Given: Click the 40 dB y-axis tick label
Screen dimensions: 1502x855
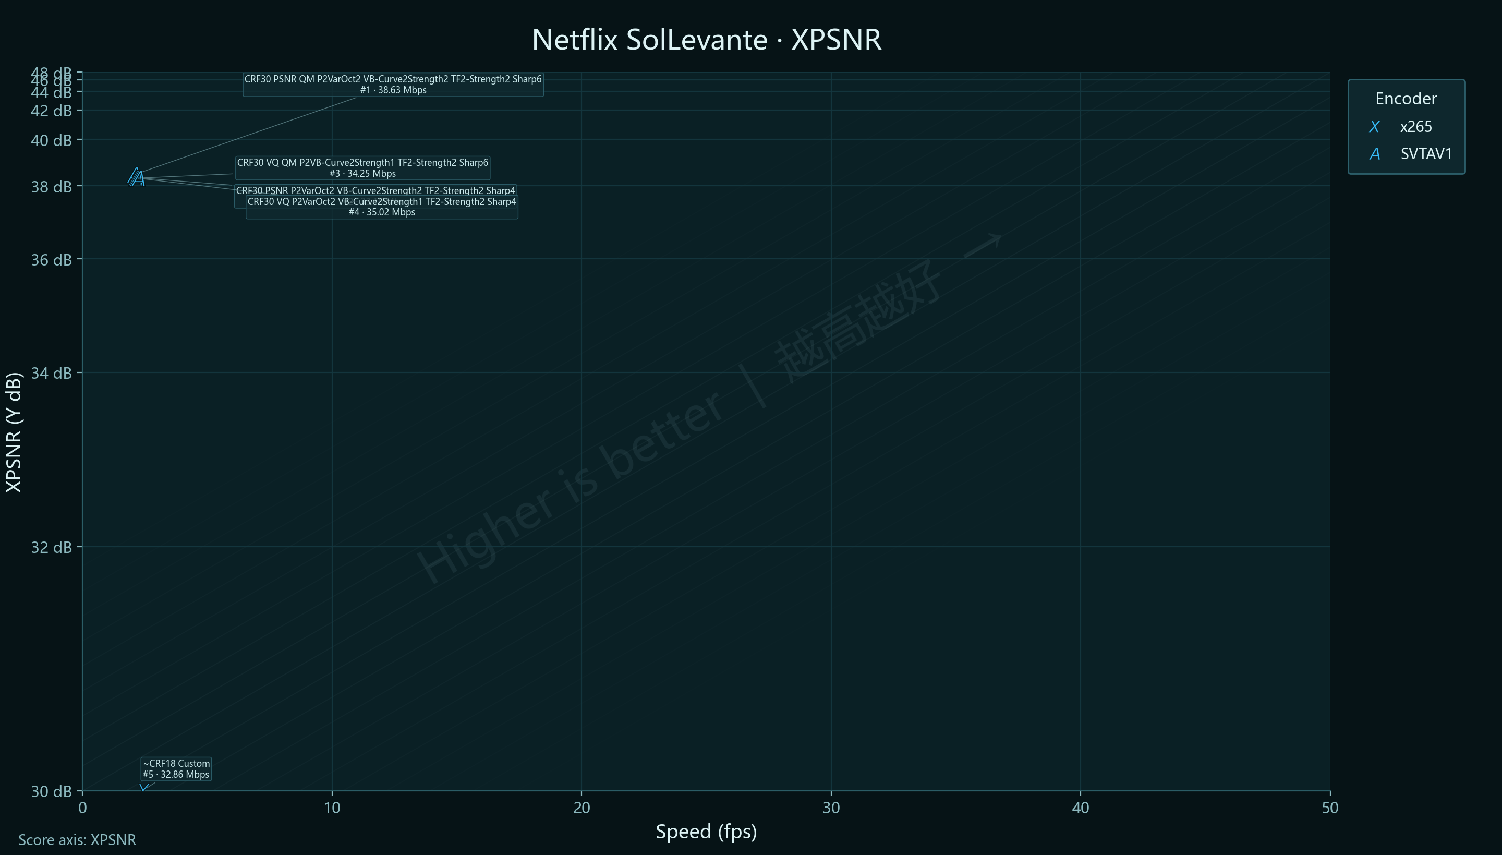Looking at the screenshot, I should click(x=51, y=140).
